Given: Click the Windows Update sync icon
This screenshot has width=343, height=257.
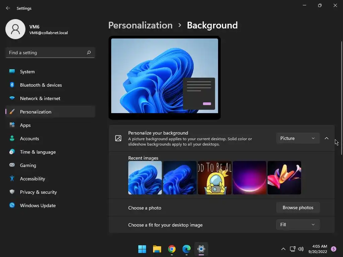Looking at the screenshot, I should tap(12, 205).
